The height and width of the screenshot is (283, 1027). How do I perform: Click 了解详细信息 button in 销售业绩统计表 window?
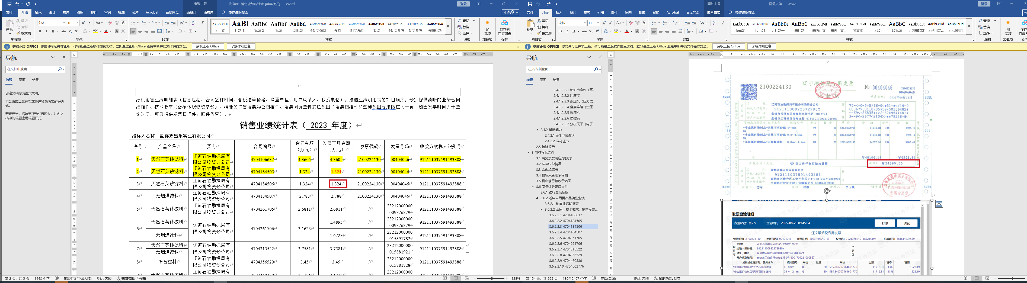[x=241, y=47]
